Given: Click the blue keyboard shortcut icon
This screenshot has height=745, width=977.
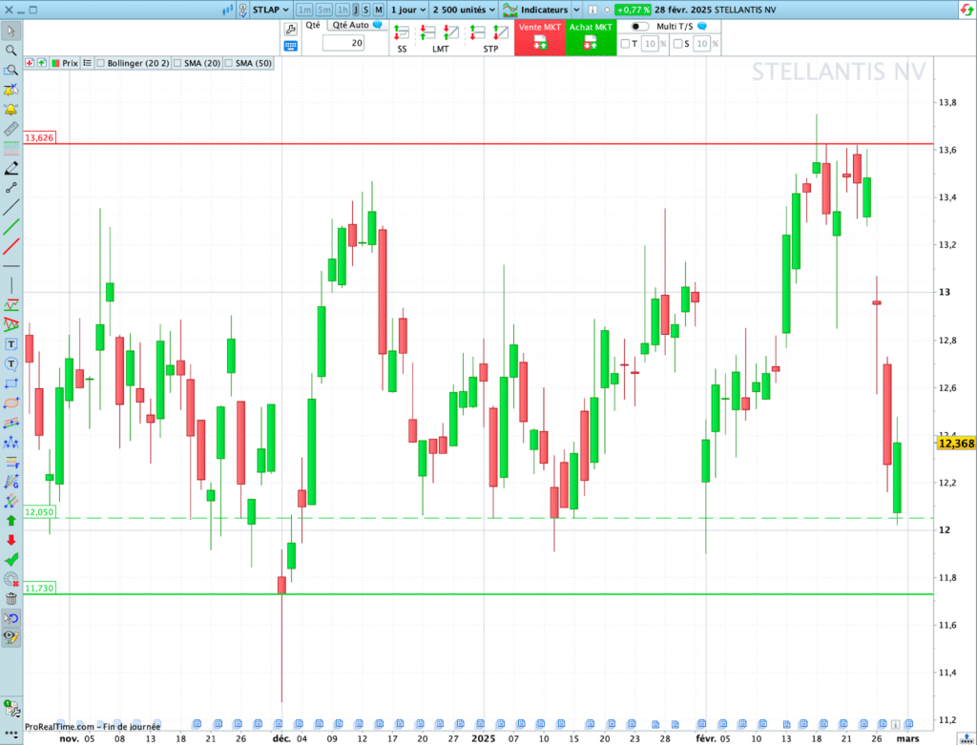Looking at the screenshot, I should (x=290, y=46).
